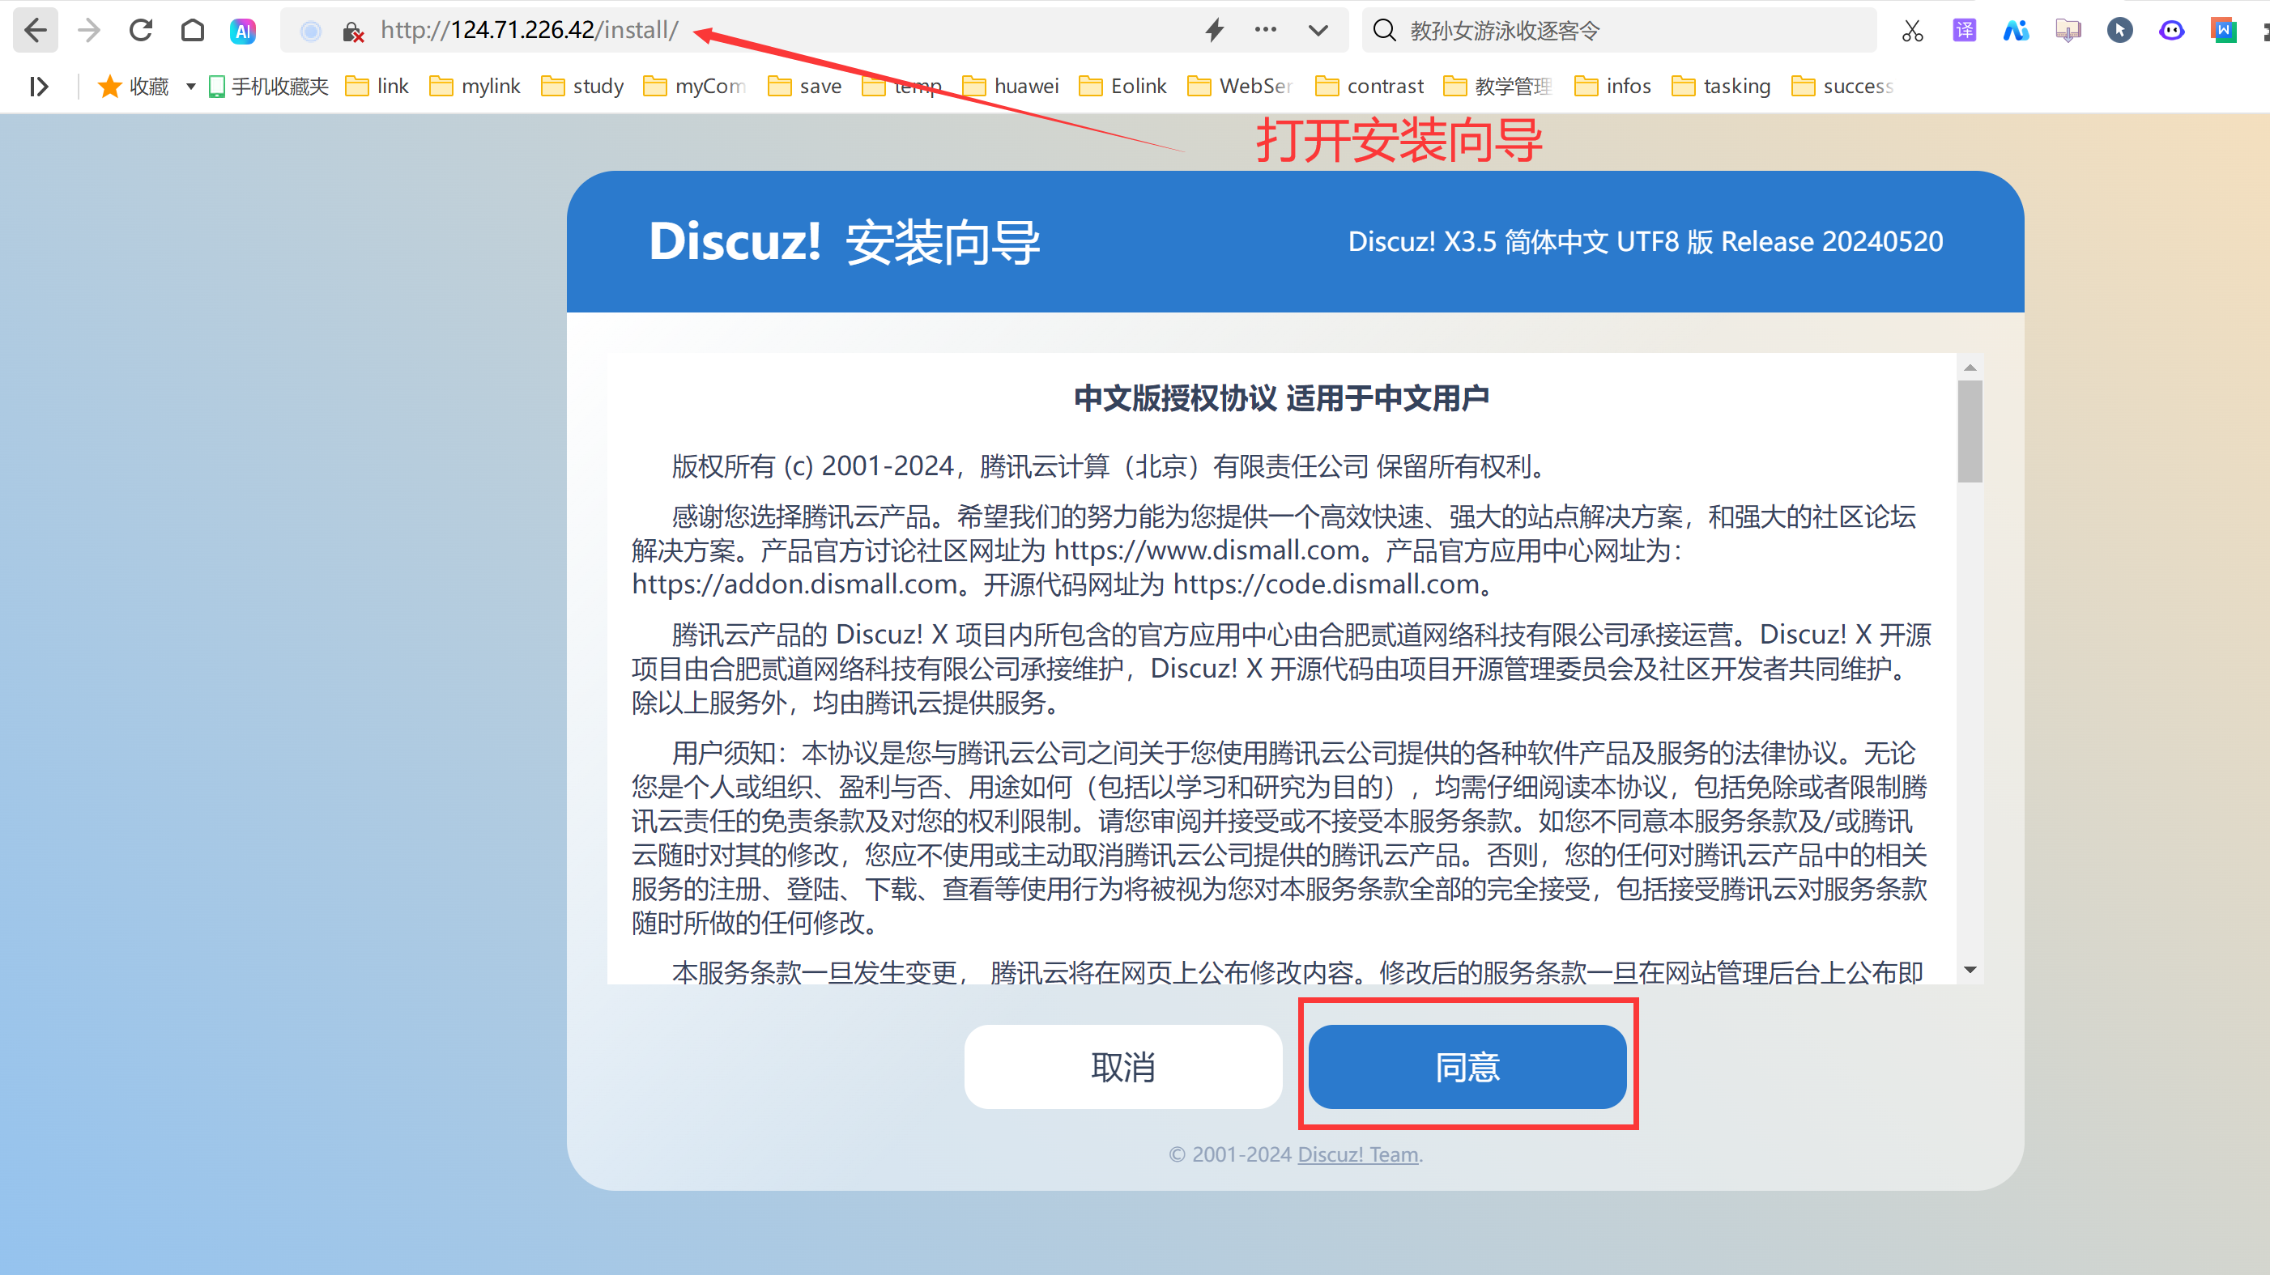
Task: Open the three-dot address bar menu
Action: pyautogui.click(x=1266, y=30)
